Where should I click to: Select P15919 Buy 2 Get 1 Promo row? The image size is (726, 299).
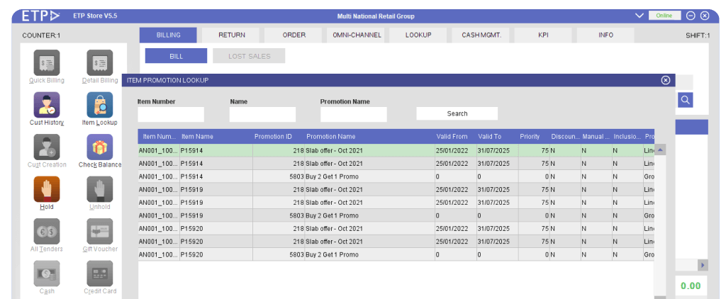(396, 215)
